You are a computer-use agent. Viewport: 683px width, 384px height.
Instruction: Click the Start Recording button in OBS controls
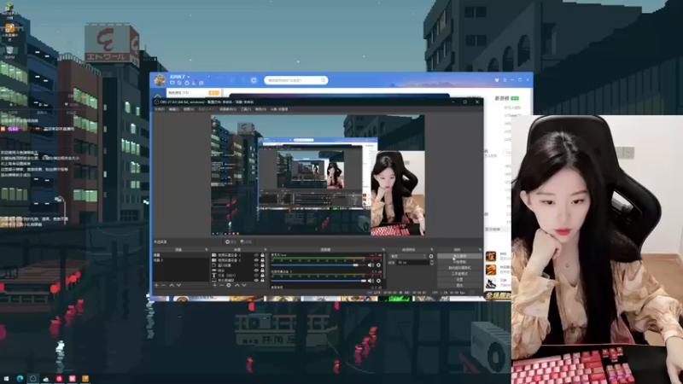point(459,262)
